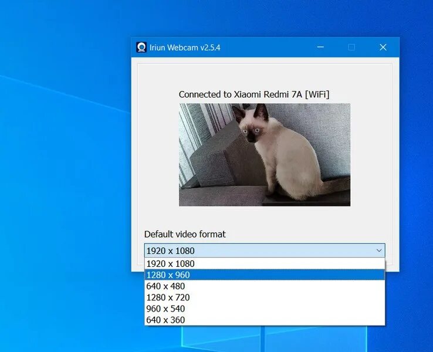Pick the 640 x 480 video format
Screen dimensions: 433x352
click(265, 286)
